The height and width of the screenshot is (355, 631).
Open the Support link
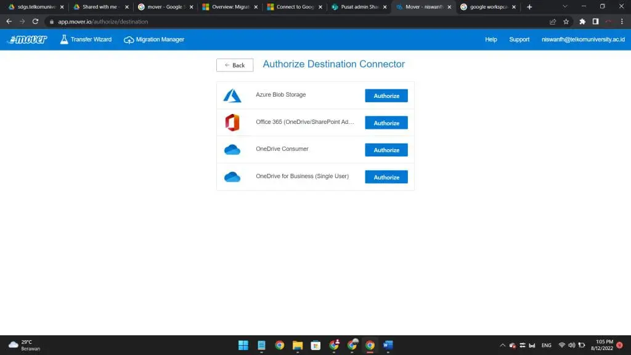point(519,39)
